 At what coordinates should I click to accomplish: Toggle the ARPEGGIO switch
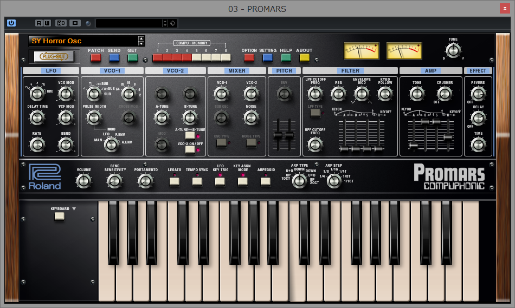[266, 182]
